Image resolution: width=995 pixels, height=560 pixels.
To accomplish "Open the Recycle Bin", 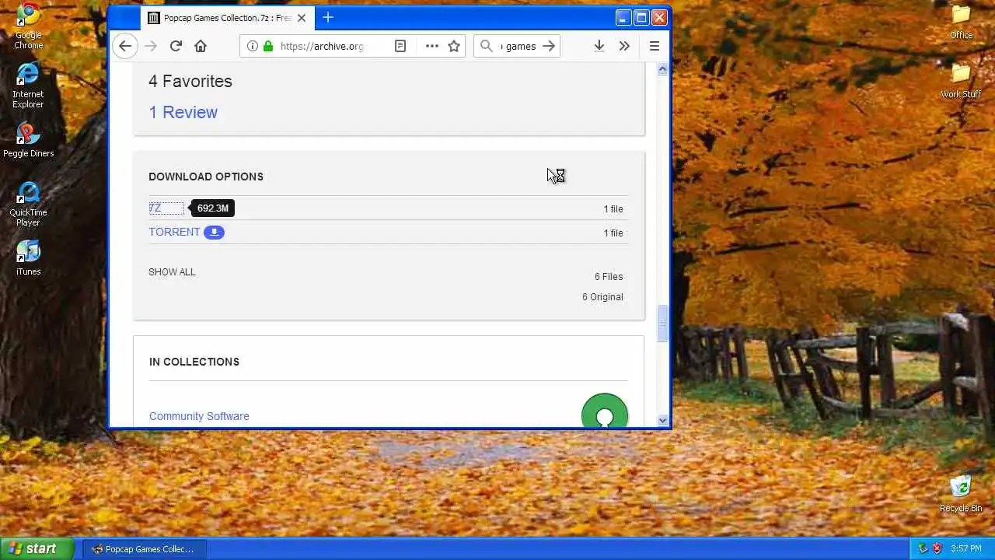I will (962, 493).
